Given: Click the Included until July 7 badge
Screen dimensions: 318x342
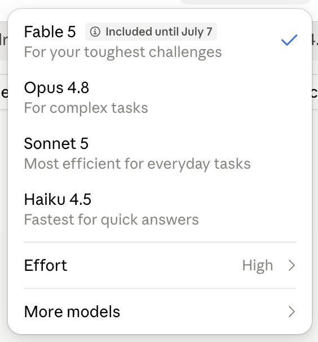Looking at the screenshot, I should [151, 32].
